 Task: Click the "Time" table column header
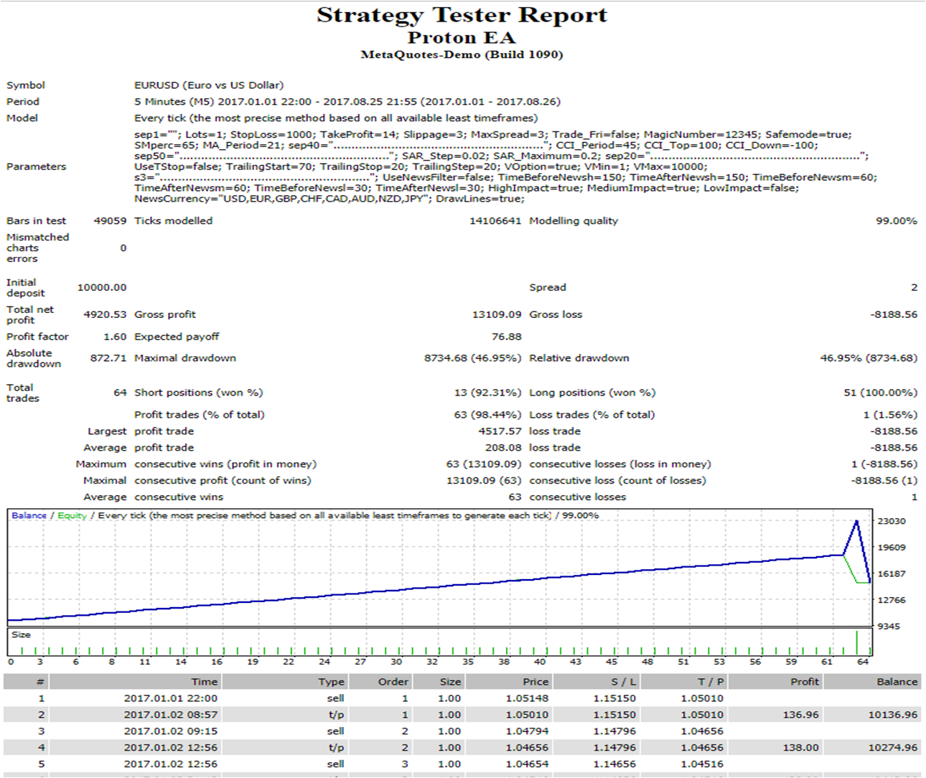tap(204, 683)
